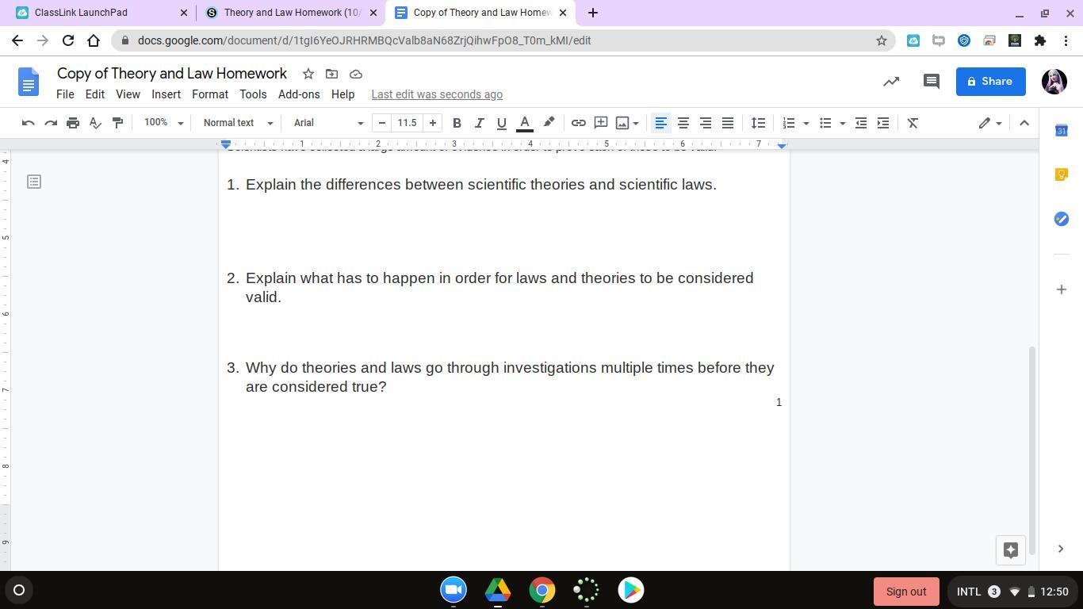Expand numbered list style options arrow
This screenshot has height=609, width=1083.
(806, 123)
